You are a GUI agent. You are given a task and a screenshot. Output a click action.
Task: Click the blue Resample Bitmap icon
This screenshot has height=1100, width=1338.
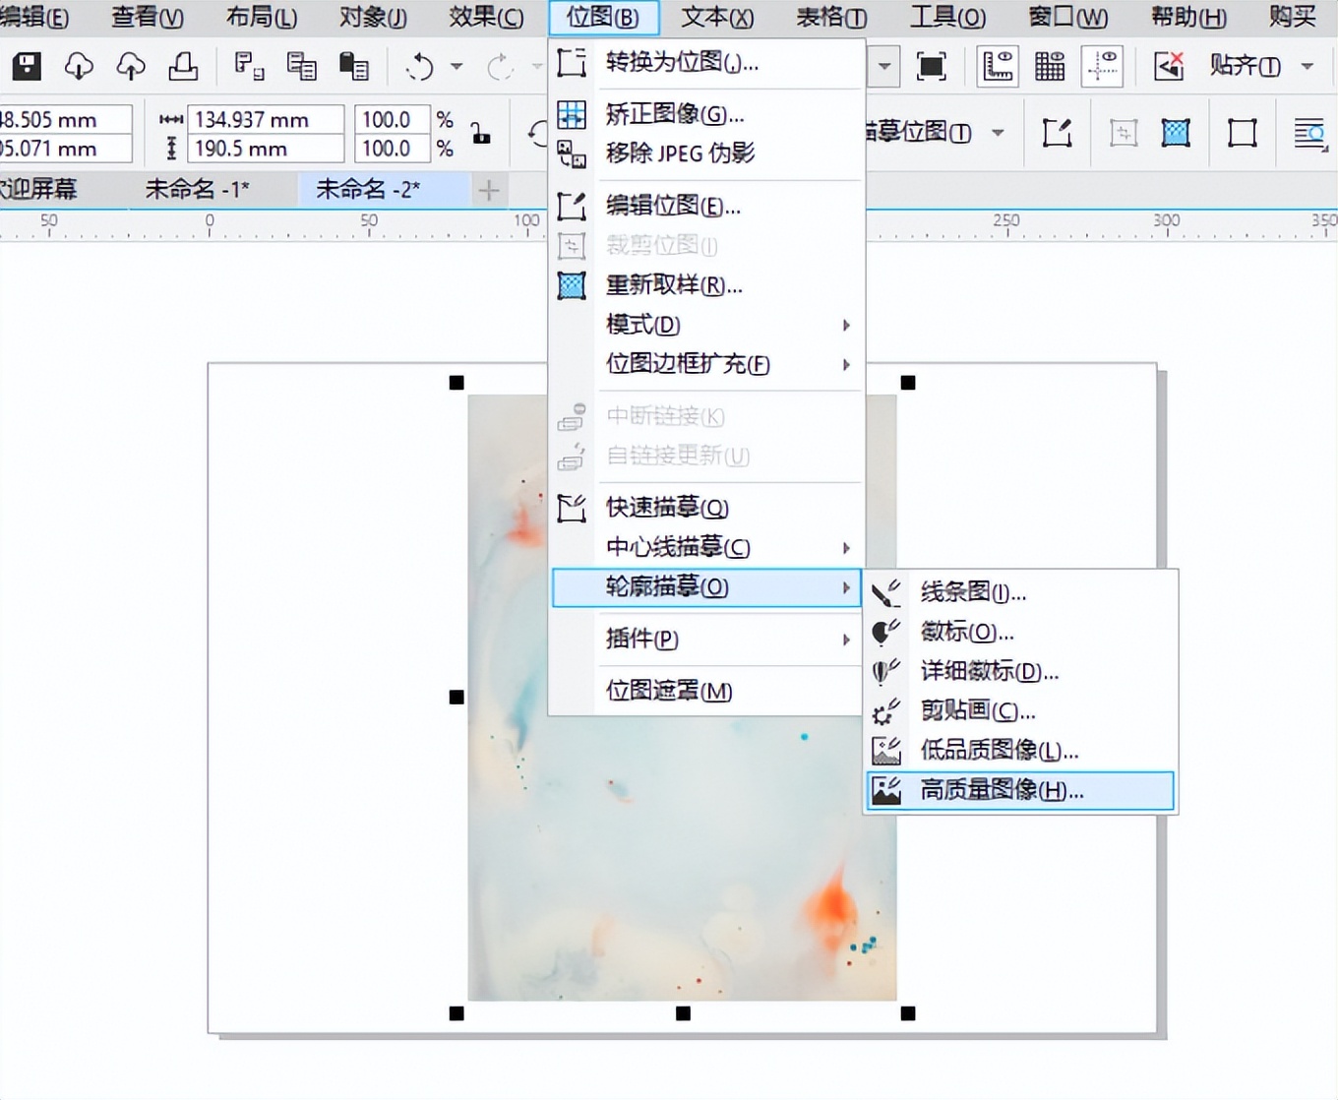[x=1175, y=133]
